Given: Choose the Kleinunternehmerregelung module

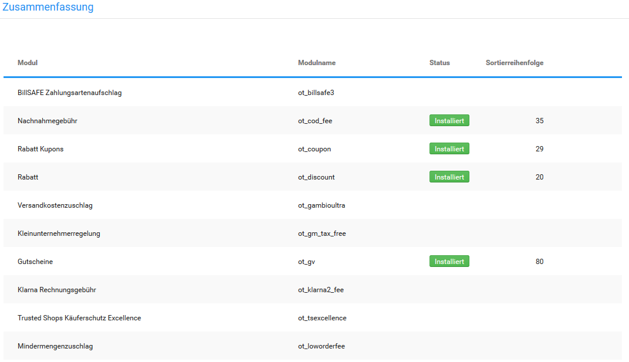Looking at the screenshot, I should [x=59, y=234].
